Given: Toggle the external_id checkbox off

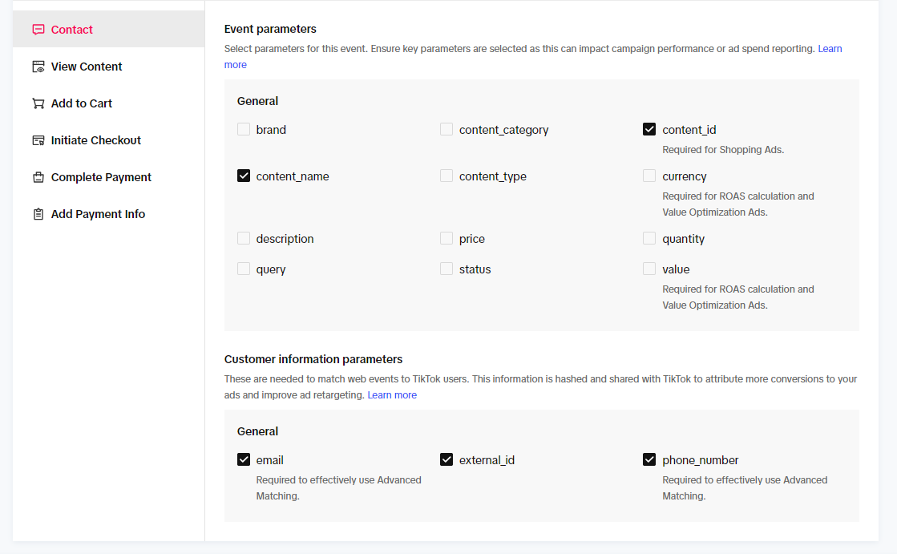Looking at the screenshot, I should 446,459.
